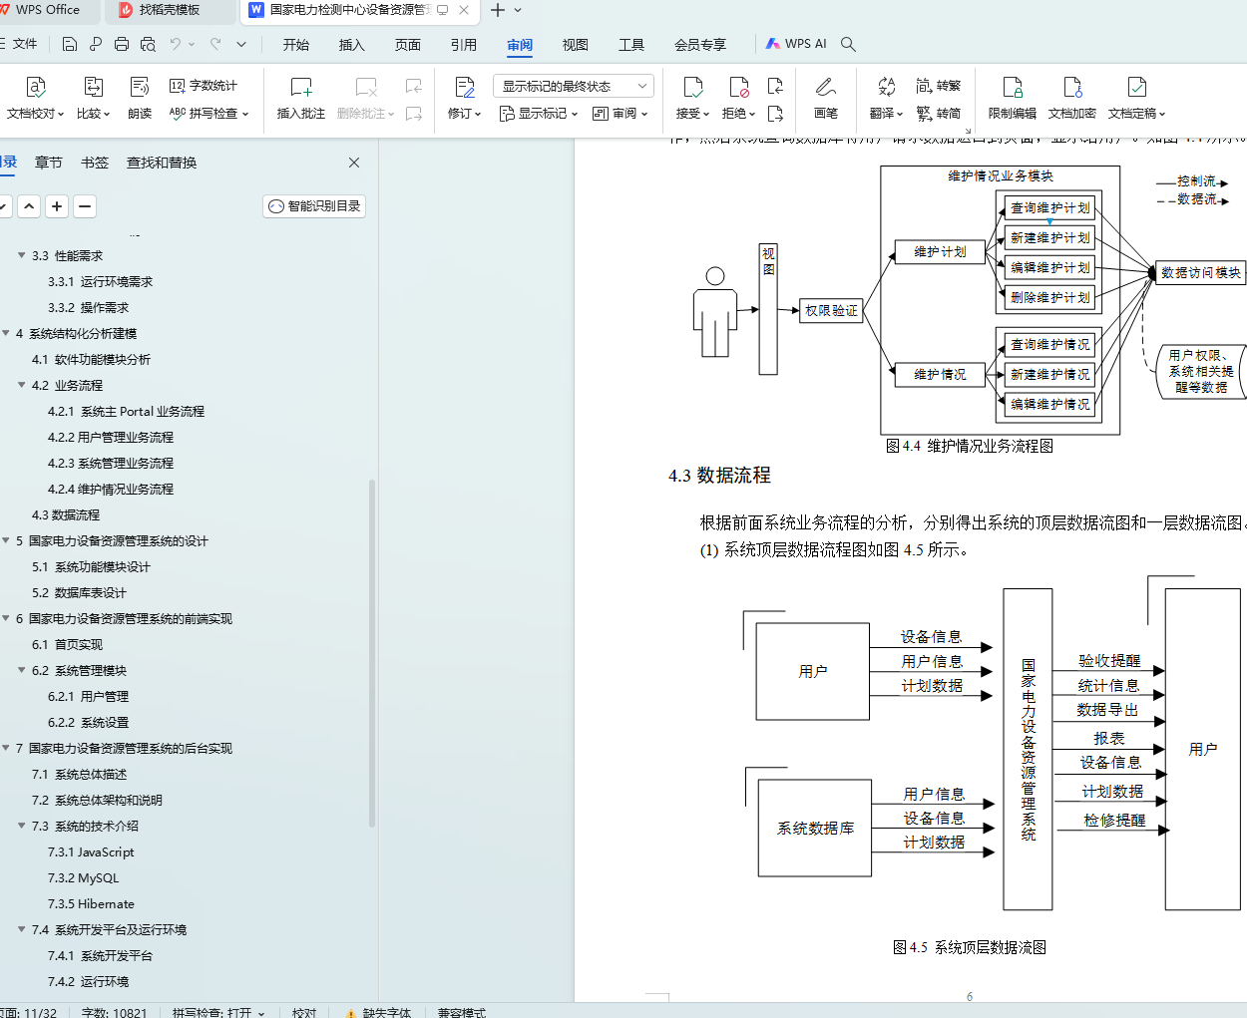Screen dimensions: 1247x1018
Task: Open 文档定稿 finalize document
Action: tap(1136, 99)
